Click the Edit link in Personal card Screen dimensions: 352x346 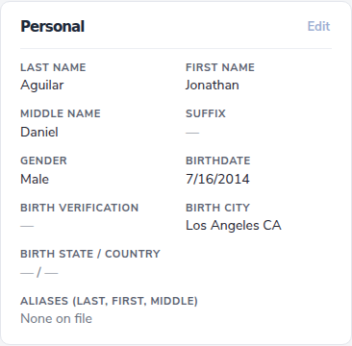pyautogui.click(x=318, y=26)
